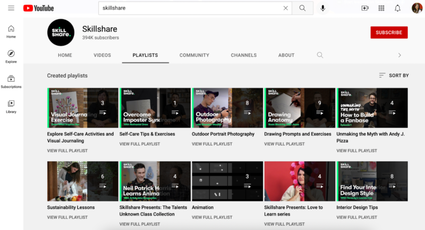Click the search magnifier button
Screen dimensions: 425x230
click(x=302, y=8)
